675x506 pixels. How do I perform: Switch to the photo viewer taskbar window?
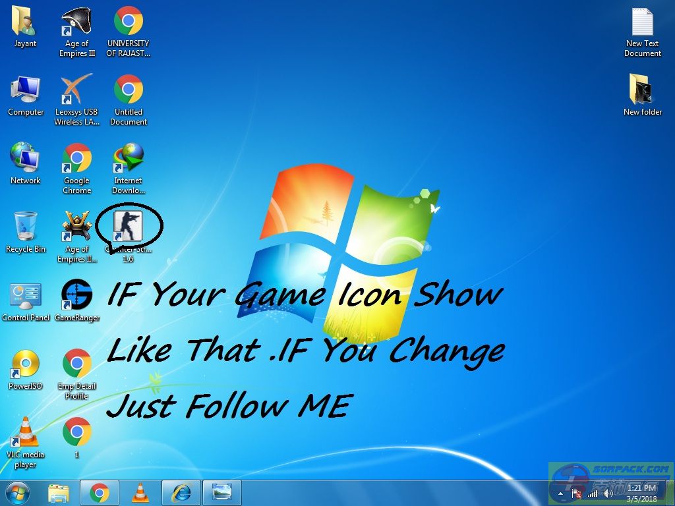point(222,492)
